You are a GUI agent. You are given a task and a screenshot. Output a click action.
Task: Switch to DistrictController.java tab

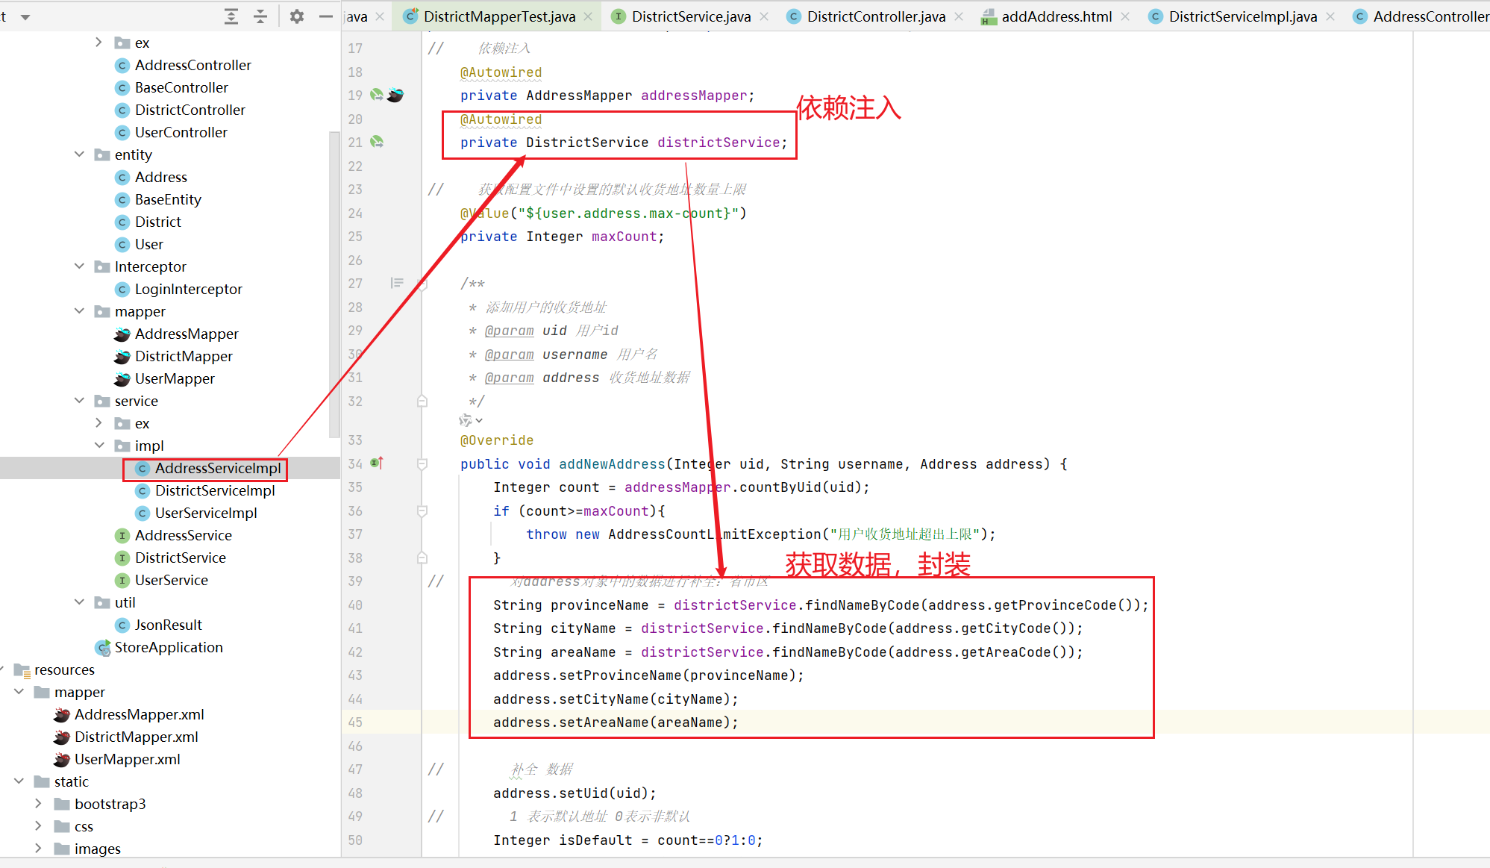pos(875,16)
